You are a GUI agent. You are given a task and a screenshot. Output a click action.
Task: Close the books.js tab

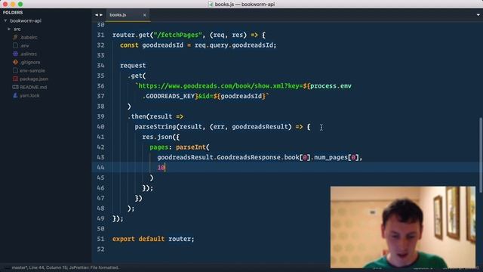pos(144,15)
